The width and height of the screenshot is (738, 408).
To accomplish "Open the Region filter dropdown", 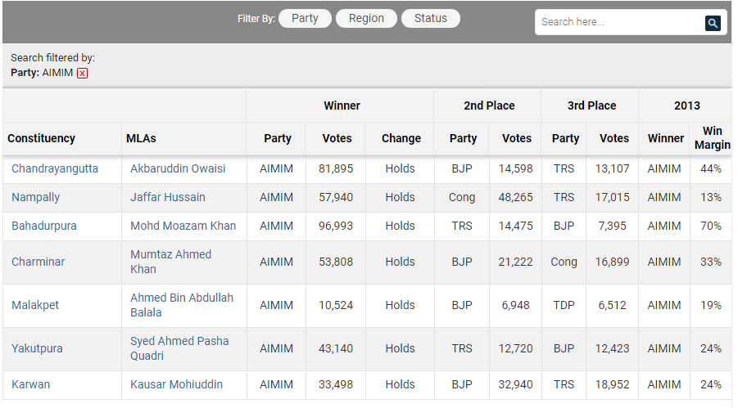I will tap(366, 19).
